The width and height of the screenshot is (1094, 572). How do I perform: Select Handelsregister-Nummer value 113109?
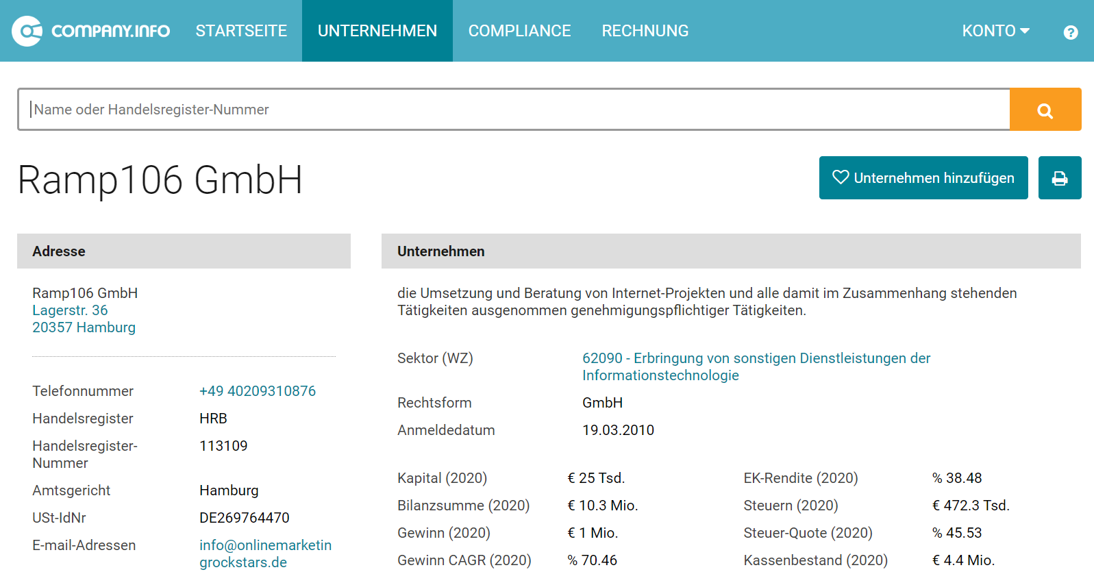(x=223, y=446)
